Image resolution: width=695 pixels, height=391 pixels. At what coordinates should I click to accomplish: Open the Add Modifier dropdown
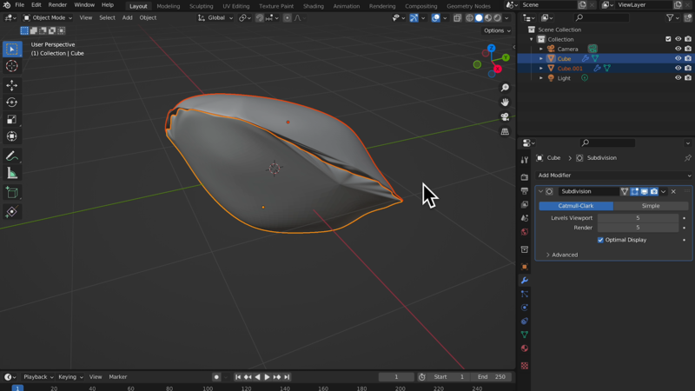(x=613, y=176)
